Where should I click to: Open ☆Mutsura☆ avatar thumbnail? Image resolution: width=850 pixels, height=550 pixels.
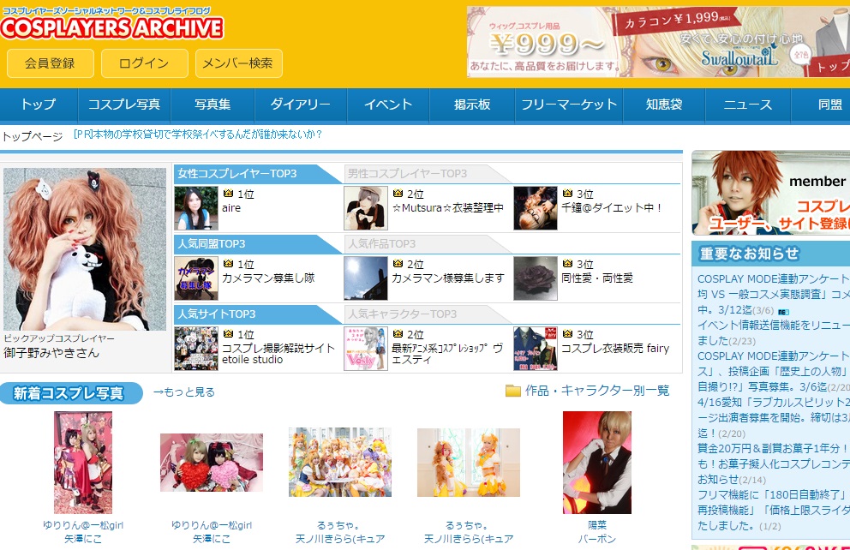point(366,208)
